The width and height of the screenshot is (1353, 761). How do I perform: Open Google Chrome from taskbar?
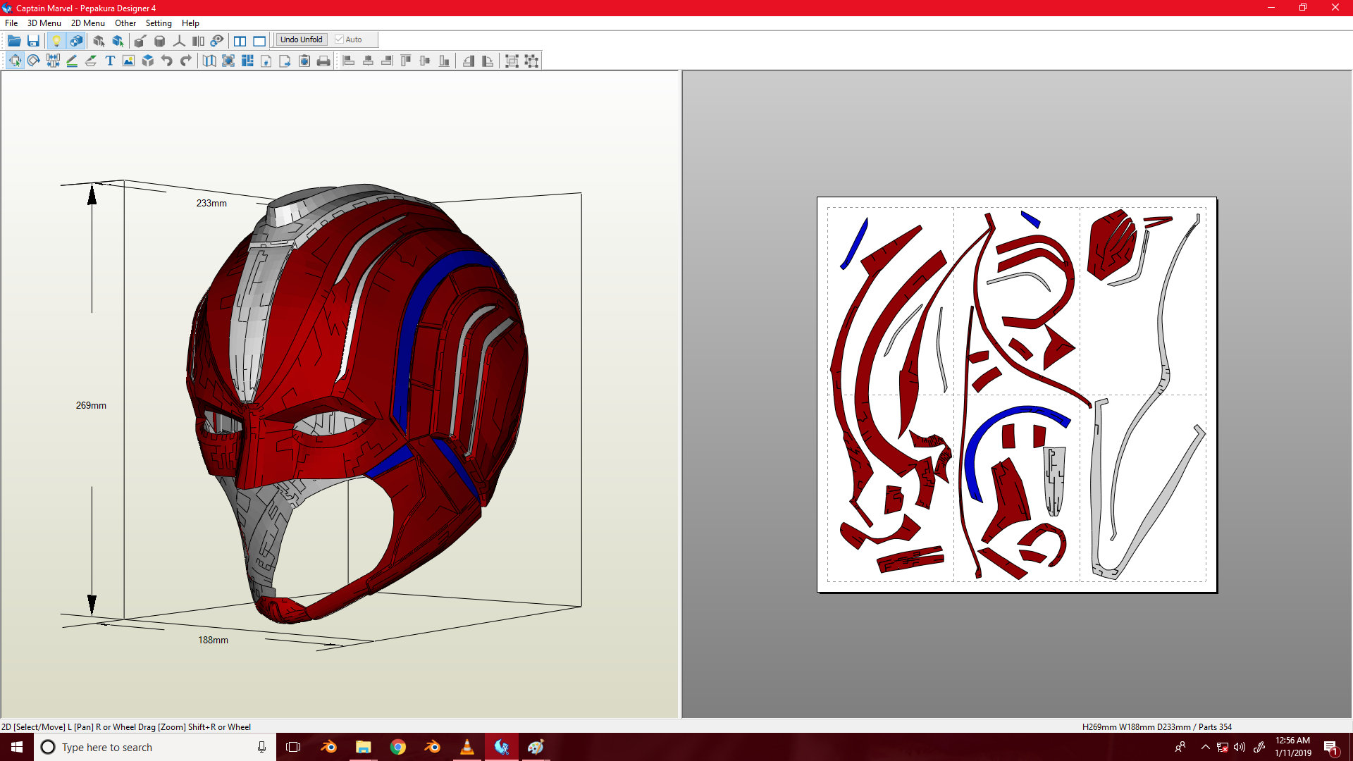[x=398, y=747]
